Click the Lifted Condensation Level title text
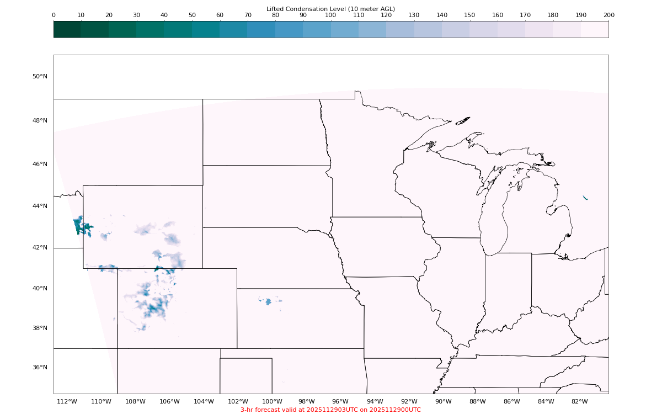This screenshot has width=662, height=414. tap(330, 9)
